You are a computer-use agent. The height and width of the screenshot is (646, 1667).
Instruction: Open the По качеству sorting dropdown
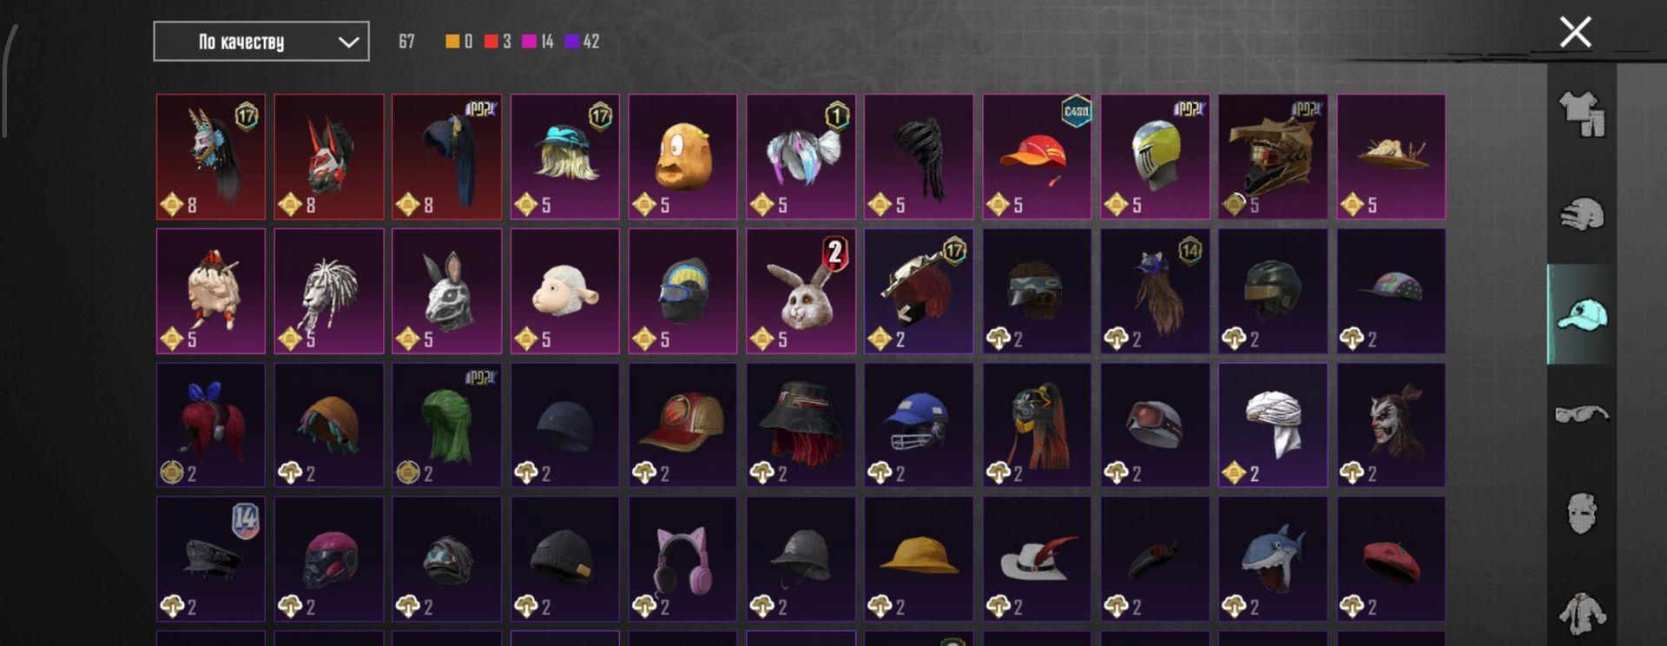click(261, 42)
